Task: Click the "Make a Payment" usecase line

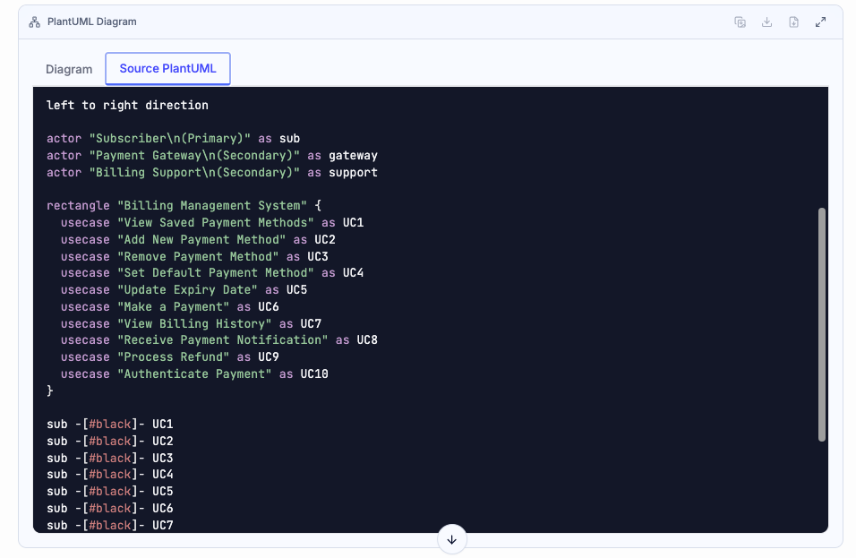Action: (170, 307)
